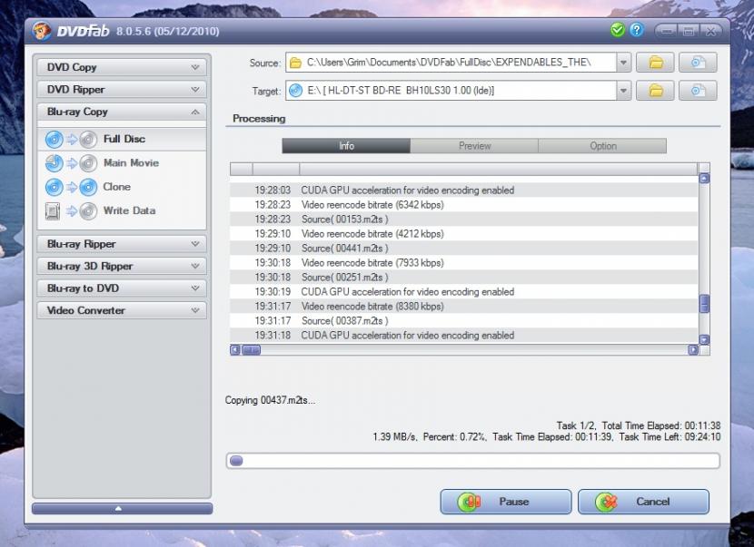754x547 pixels.
Task: Click the green checkmark status icon
Action: pos(617,30)
